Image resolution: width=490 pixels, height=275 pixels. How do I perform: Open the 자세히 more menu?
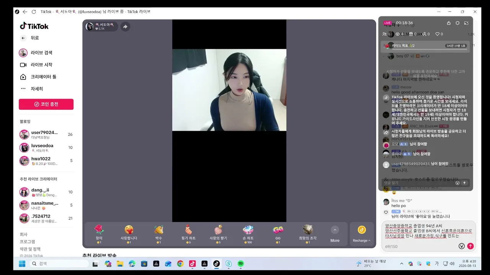click(31, 89)
